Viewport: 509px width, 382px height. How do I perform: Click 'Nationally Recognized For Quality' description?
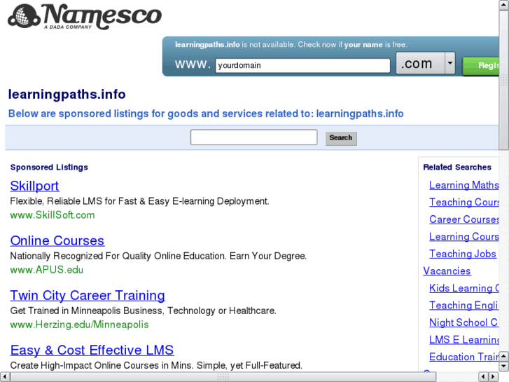coord(158,256)
